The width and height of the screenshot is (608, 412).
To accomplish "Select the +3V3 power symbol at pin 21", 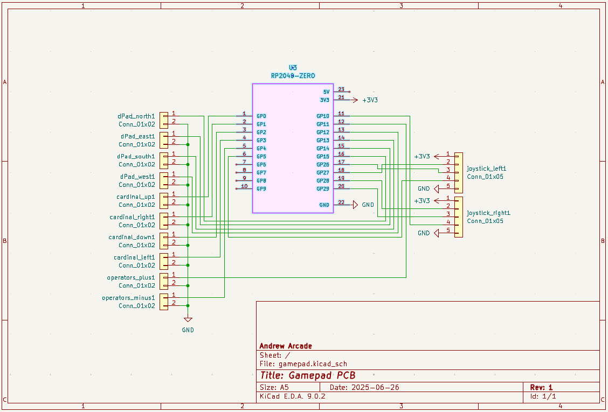I will point(355,100).
